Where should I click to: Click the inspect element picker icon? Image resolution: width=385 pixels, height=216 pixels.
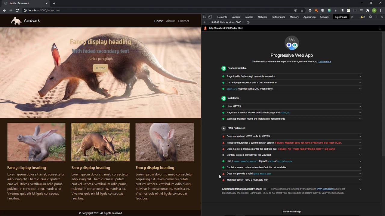205,17
